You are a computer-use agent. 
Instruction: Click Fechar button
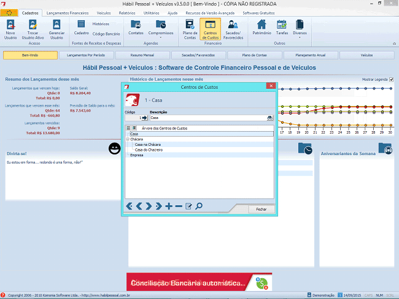click(261, 209)
